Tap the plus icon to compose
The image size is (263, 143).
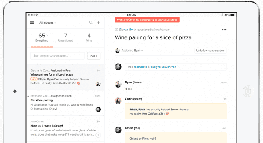(98, 22)
